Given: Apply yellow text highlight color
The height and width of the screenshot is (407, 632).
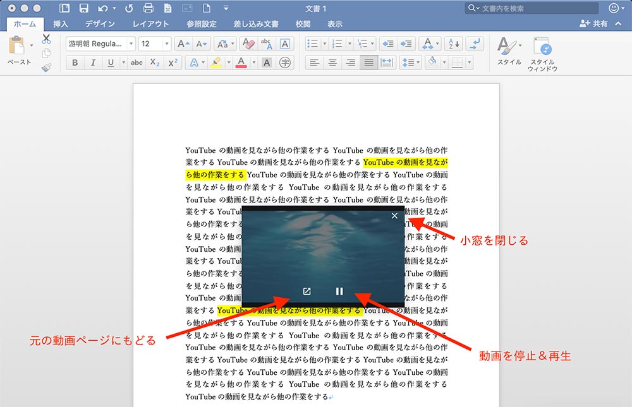Looking at the screenshot, I should [x=216, y=62].
